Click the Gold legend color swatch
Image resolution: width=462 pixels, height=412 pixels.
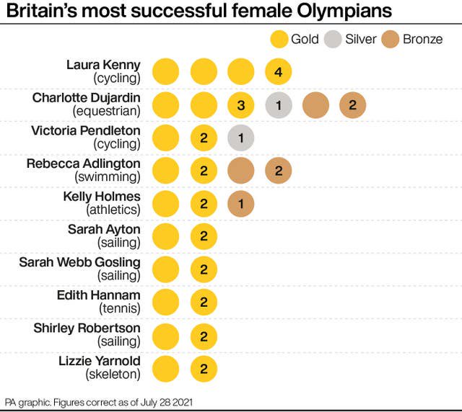(x=278, y=39)
